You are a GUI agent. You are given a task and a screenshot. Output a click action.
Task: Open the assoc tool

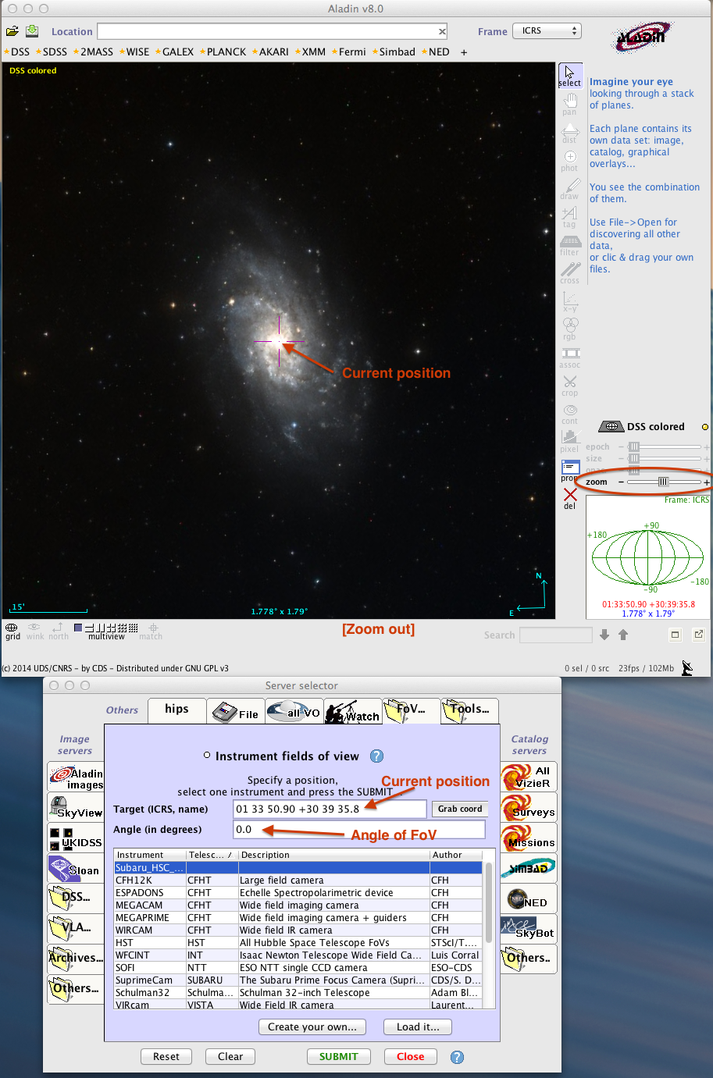pyautogui.click(x=570, y=357)
